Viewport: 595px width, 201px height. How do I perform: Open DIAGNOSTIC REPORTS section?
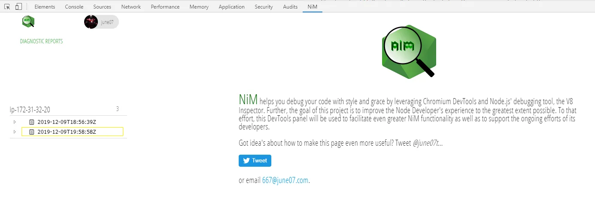click(42, 42)
